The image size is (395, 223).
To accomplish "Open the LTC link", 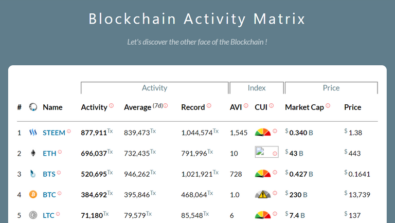I will pos(49,215).
